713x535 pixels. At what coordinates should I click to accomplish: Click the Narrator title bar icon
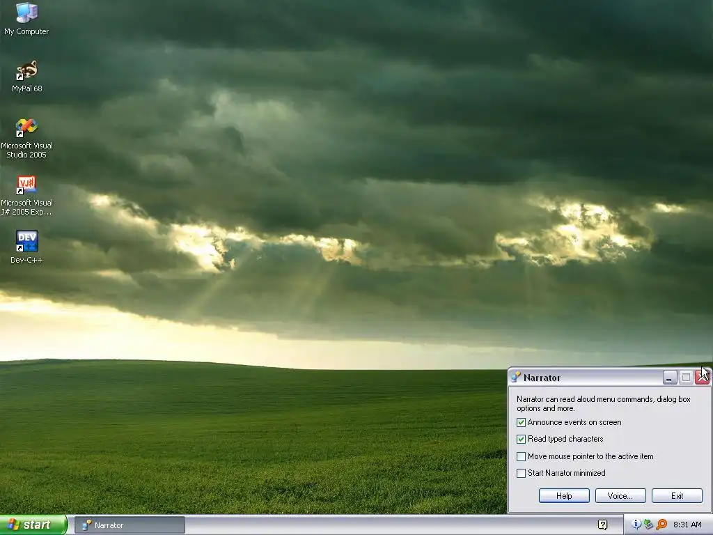click(516, 377)
